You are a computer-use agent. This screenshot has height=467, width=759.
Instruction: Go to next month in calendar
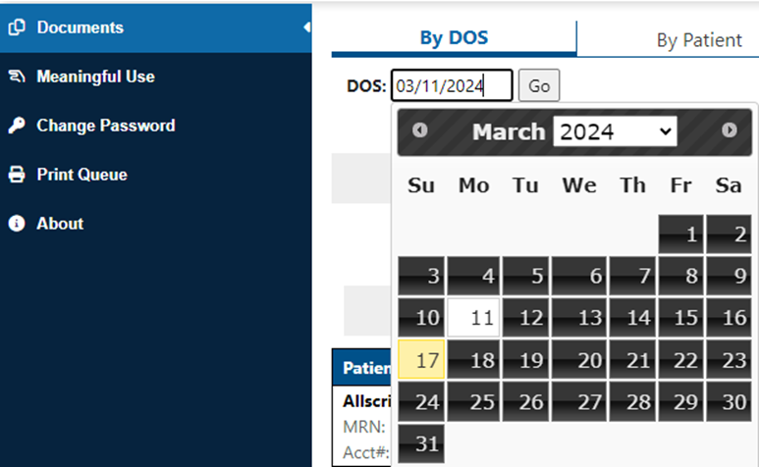[730, 130]
